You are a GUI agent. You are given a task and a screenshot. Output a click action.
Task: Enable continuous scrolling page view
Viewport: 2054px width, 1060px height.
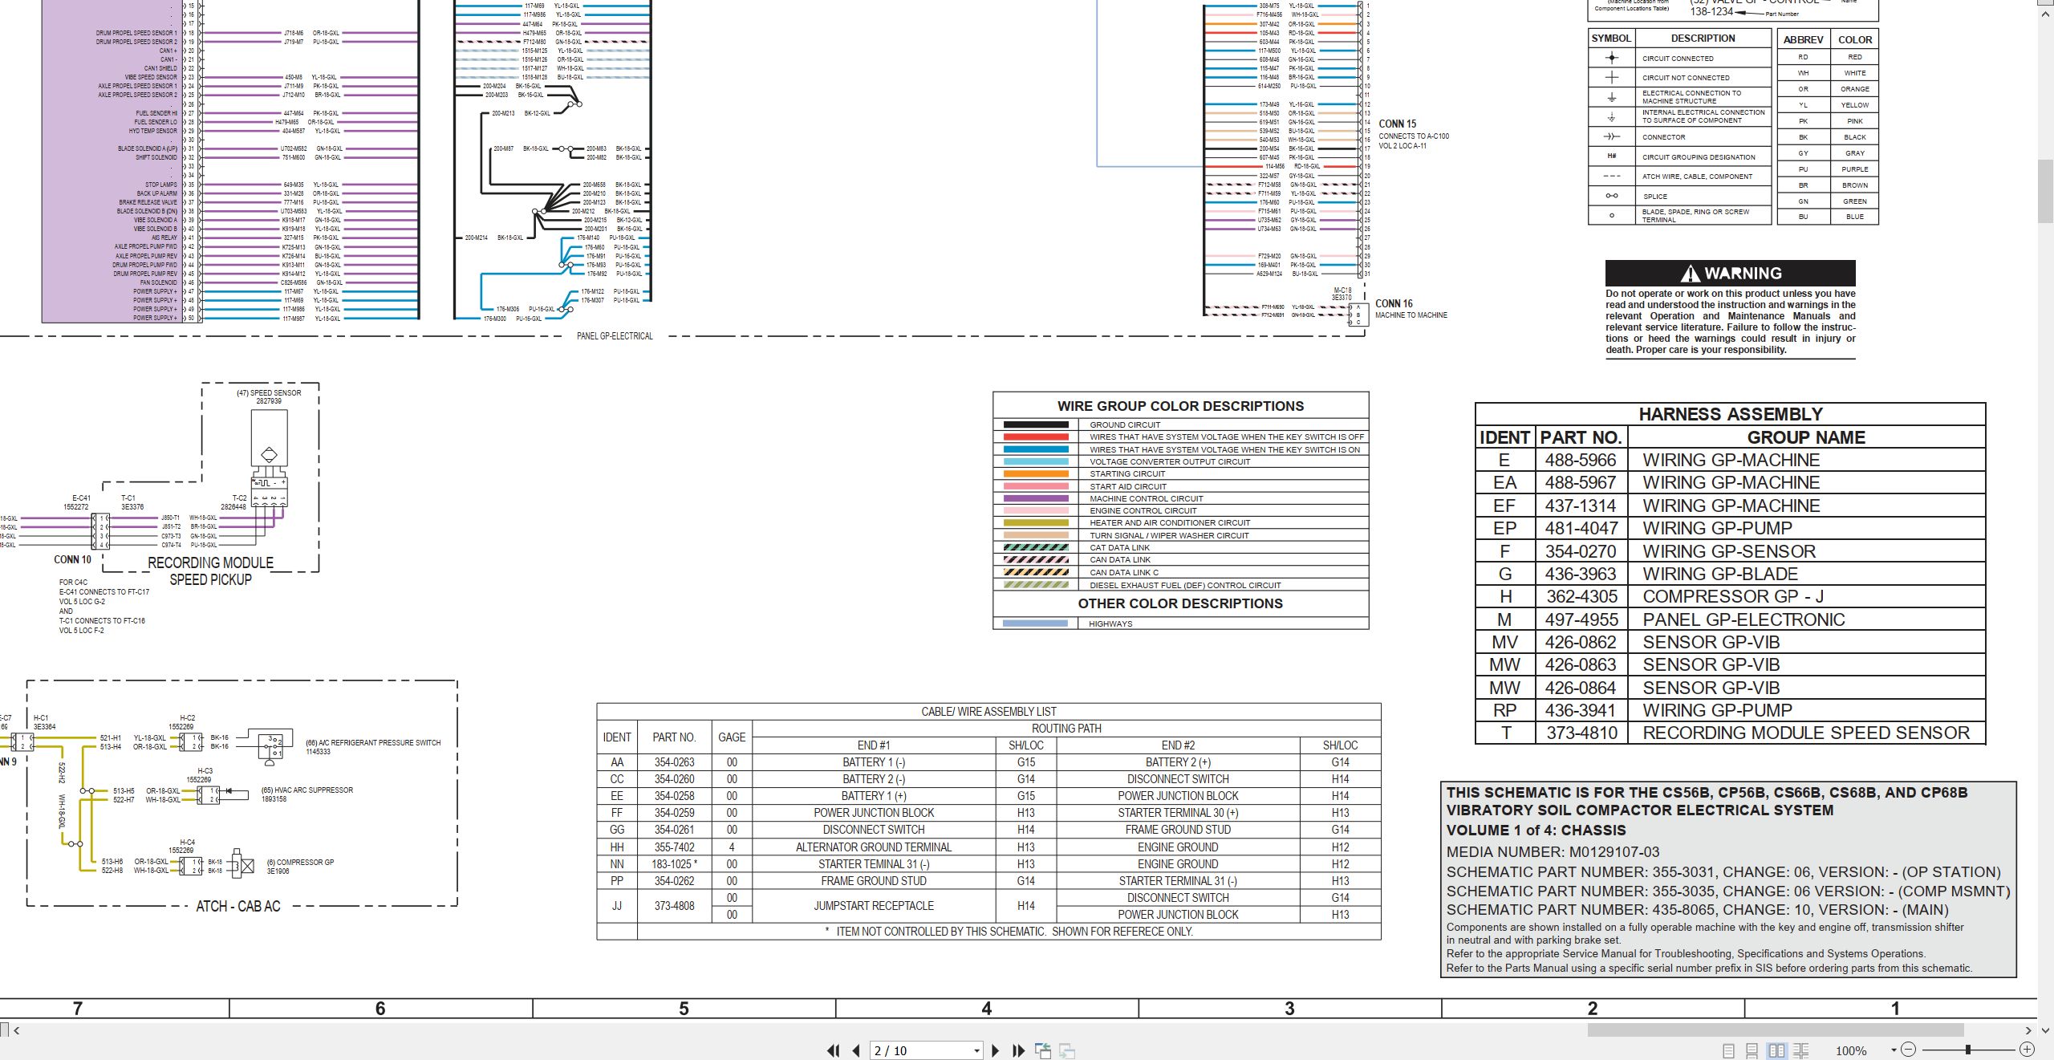1752,1050
